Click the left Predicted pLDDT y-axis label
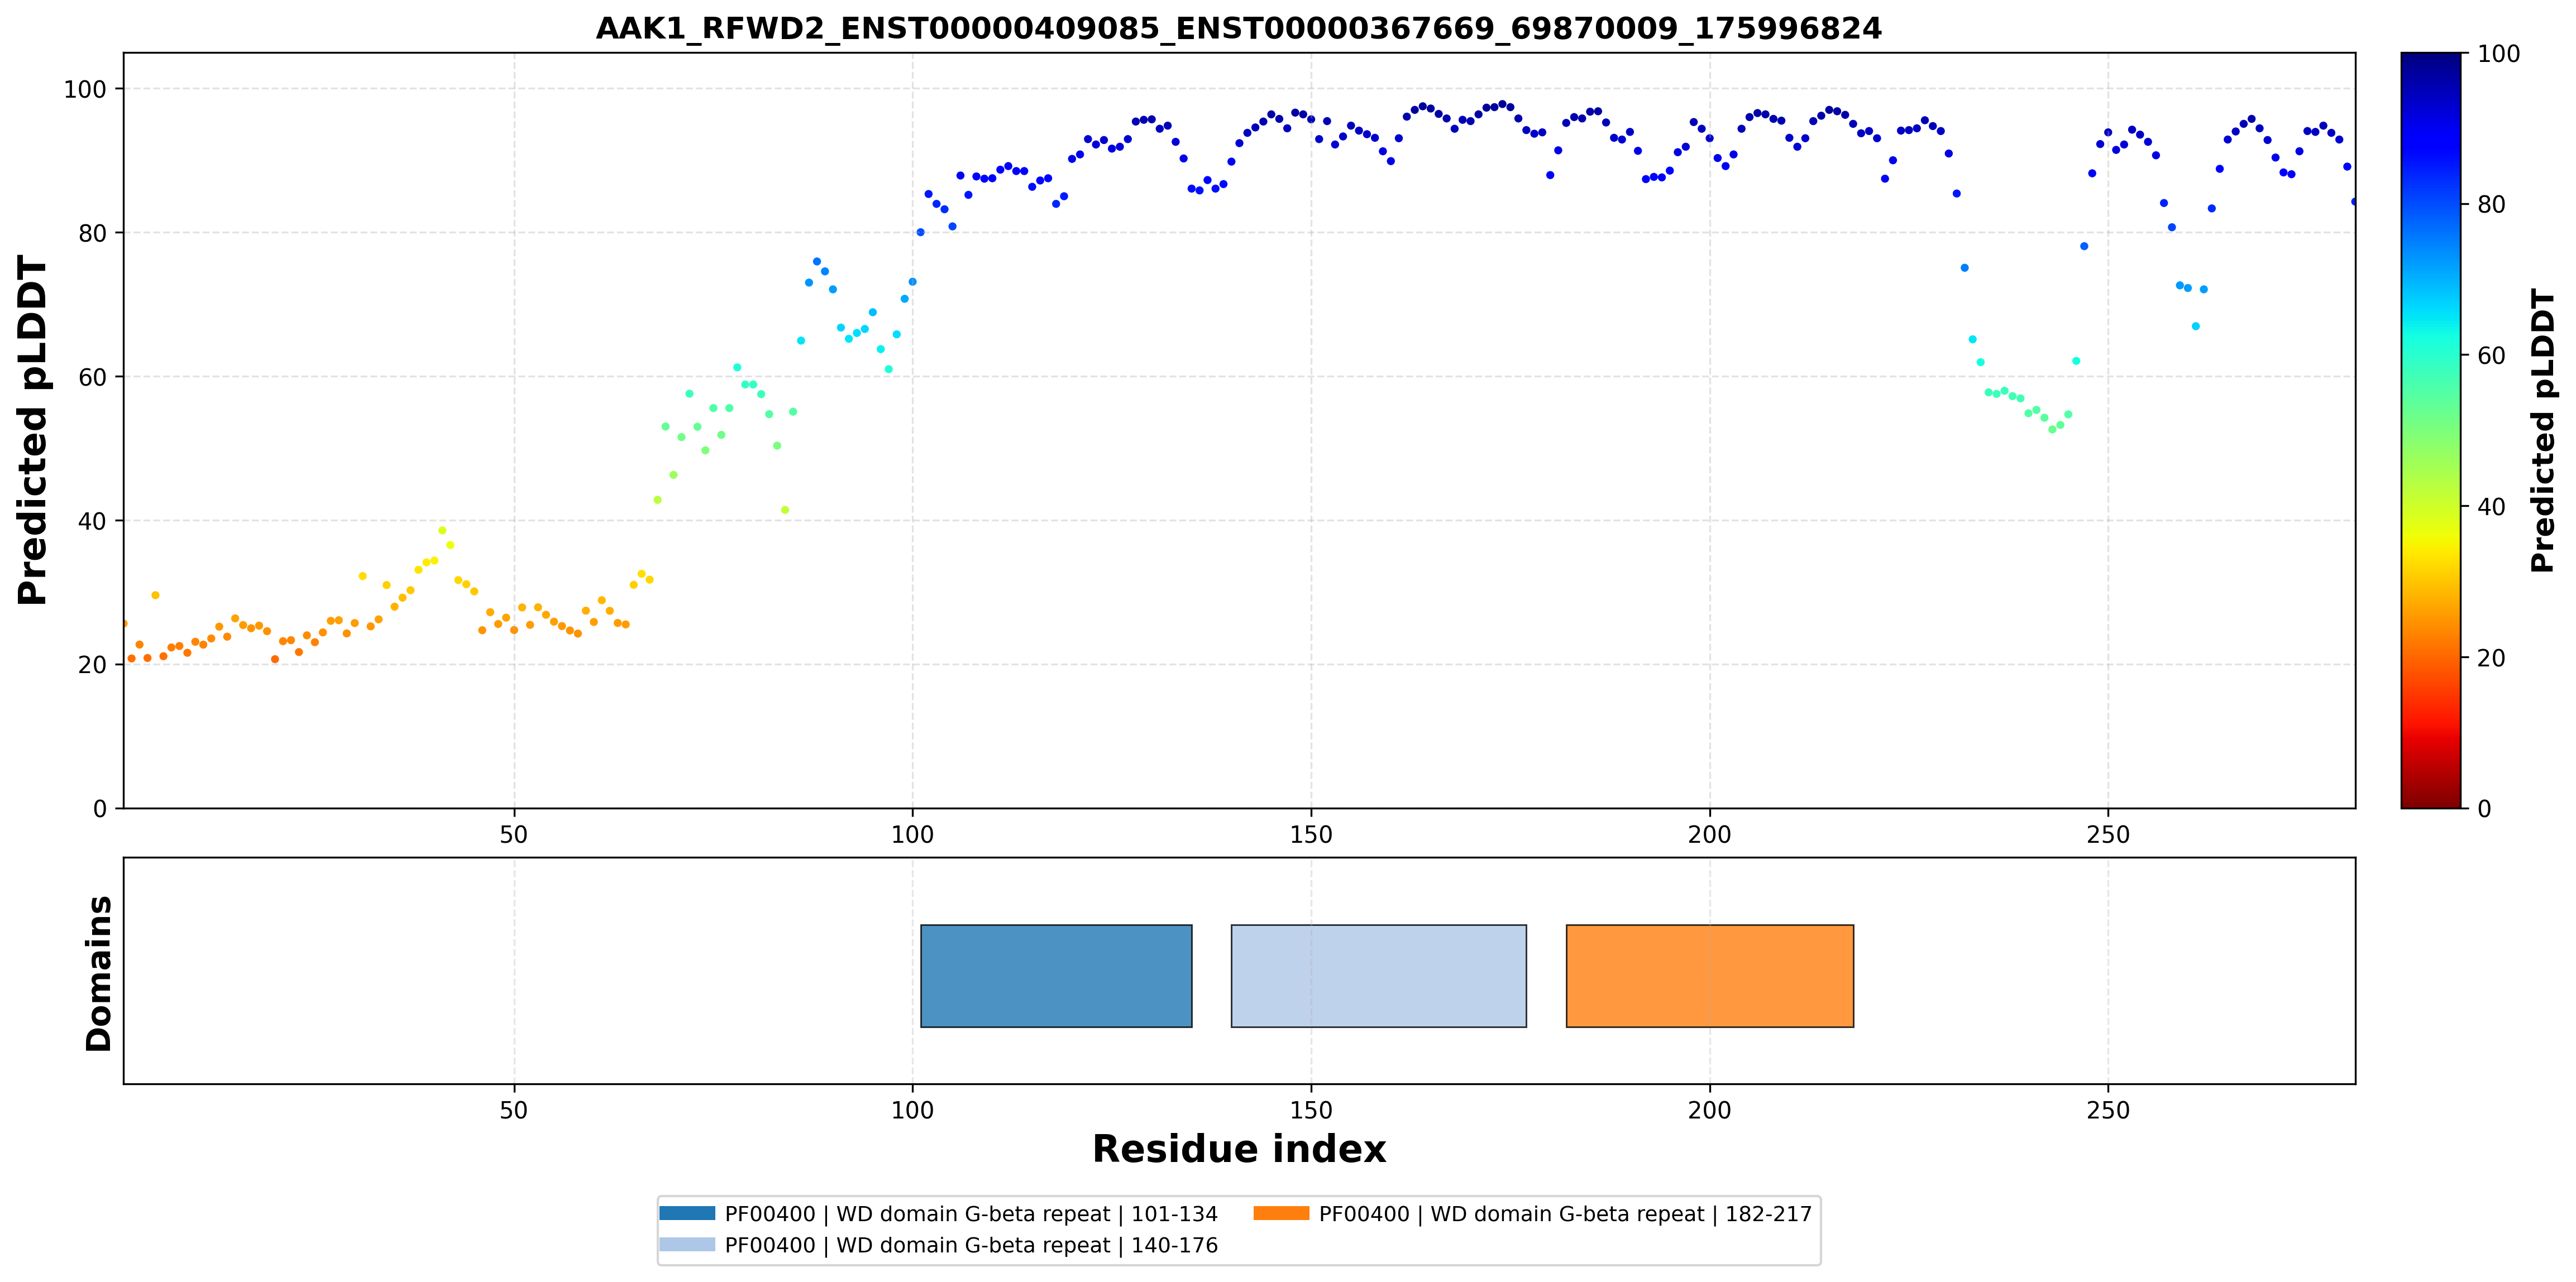 click(x=32, y=431)
